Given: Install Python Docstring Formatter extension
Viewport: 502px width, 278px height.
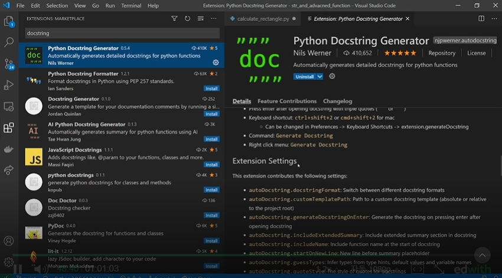Looking at the screenshot, I should (211, 88).
